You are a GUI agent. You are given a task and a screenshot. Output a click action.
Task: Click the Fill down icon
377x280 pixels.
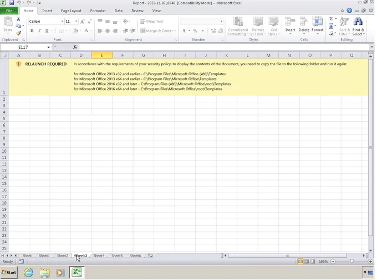tap(331, 26)
